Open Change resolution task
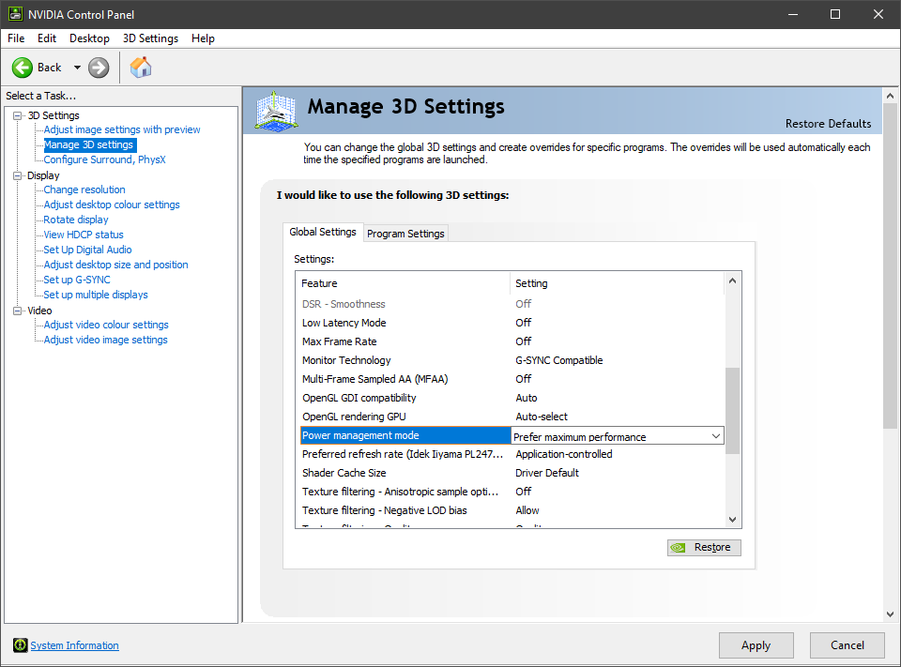The height and width of the screenshot is (667, 901). click(84, 189)
